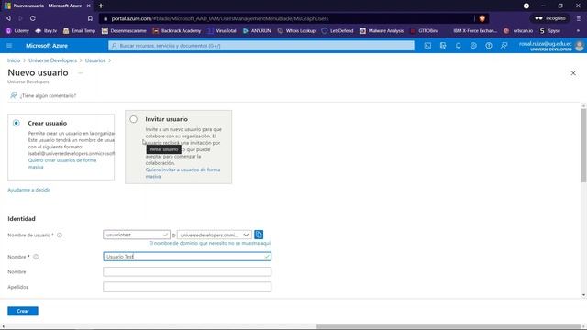Open the Incógnito profile menu

tap(550, 18)
